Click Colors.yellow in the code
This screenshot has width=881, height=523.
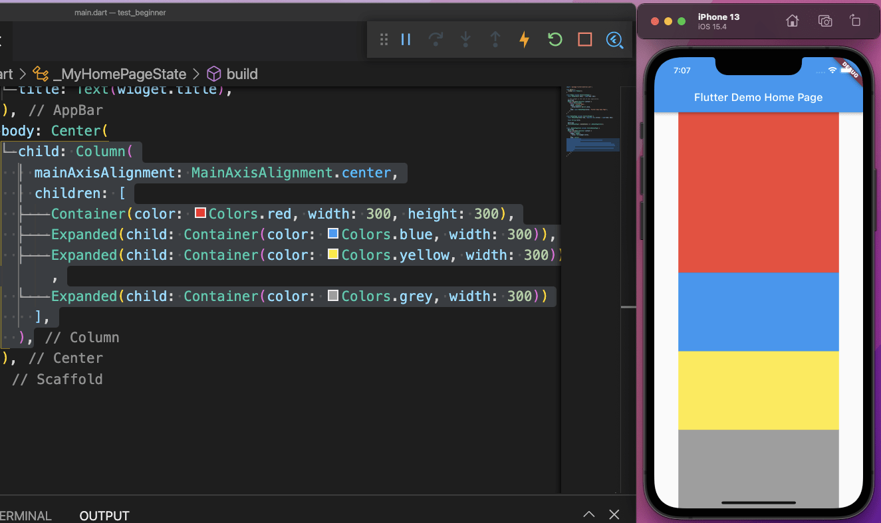pyautogui.click(x=396, y=255)
